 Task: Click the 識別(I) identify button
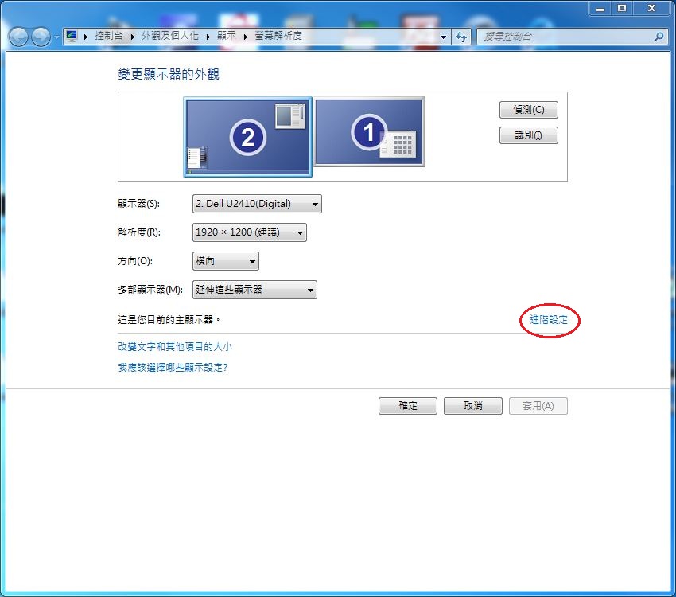coord(529,135)
